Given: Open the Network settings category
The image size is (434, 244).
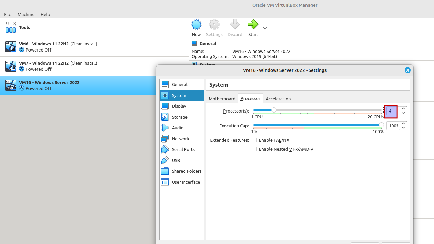Looking at the screenshot, I should coord(182,139).
